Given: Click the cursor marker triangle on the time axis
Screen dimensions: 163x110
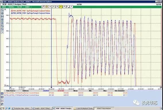Looking at the screenshot, I should pos(51,87).
